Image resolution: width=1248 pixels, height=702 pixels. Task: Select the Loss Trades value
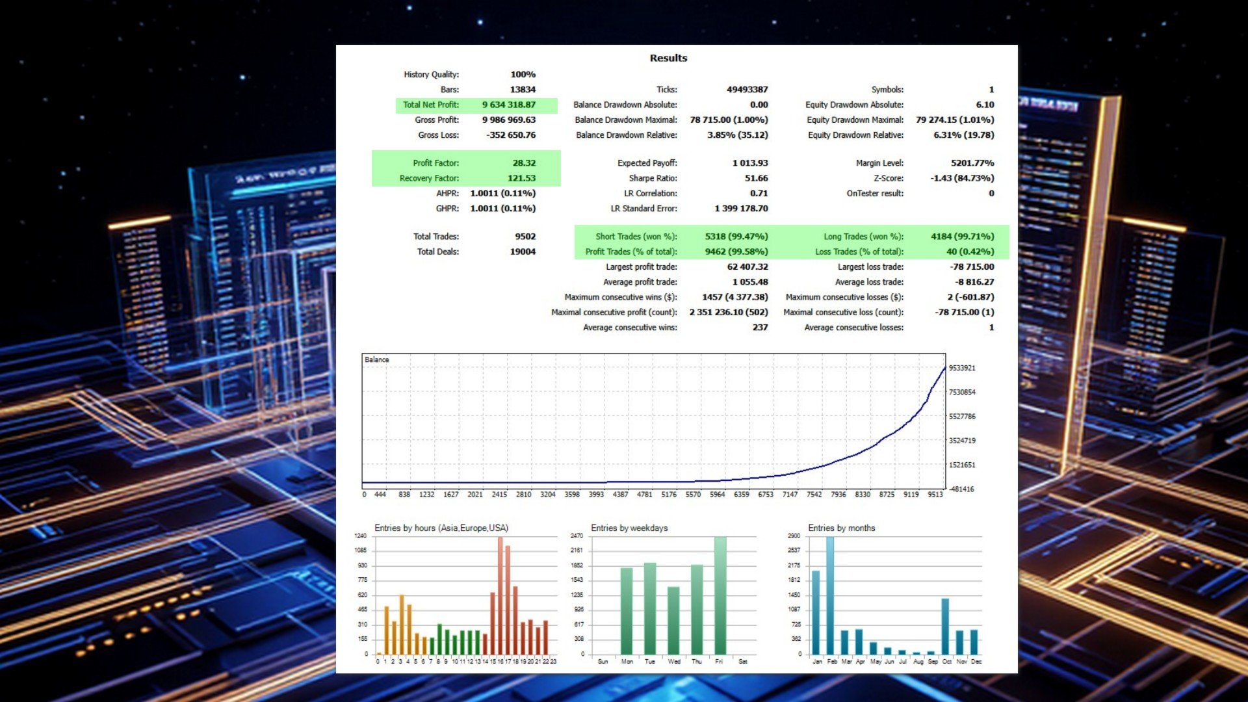(x=970, y=252)
